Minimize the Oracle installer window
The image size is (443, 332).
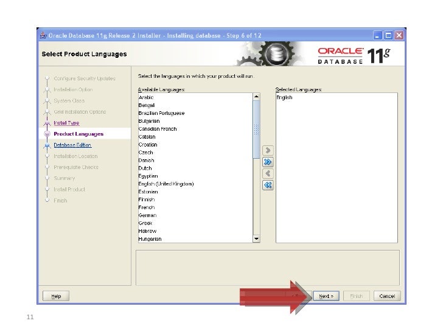pyautogui.click(x=377, y=35)
